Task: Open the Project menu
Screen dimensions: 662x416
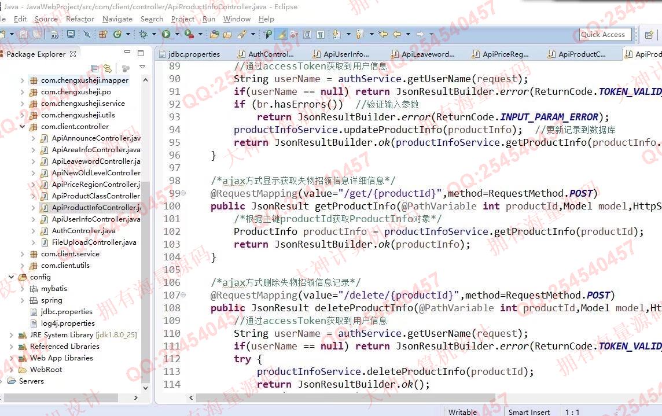Action: click(183, 19)
